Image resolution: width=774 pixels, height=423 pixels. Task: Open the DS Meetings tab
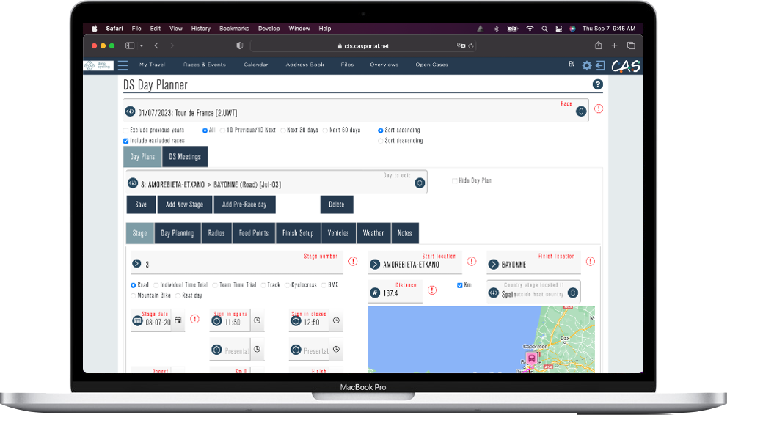pos(185,157)
